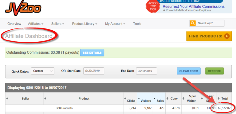This screenshot has height=114, width=236.
Task: Go to the Overview menu item
Action: (14, 24)
